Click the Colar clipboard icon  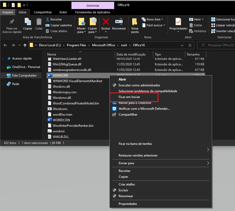coord(39,22)
